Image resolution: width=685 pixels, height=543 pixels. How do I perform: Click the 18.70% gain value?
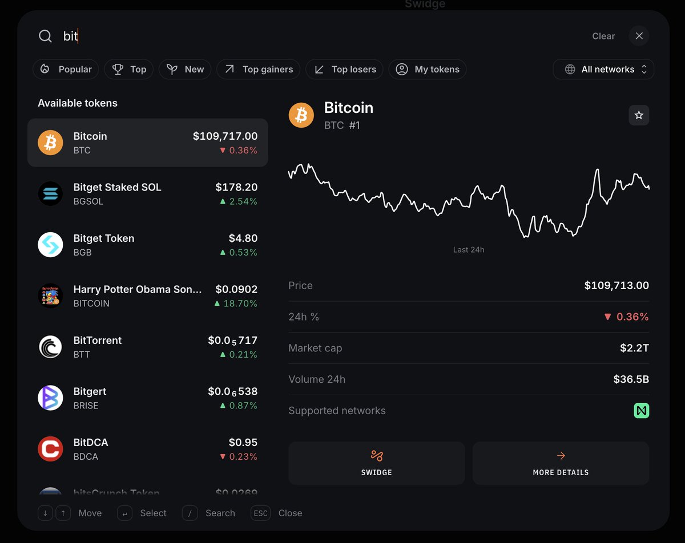coord(236,303)
